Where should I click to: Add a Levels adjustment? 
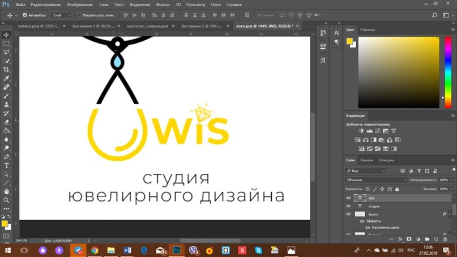[x=370, y=131]
